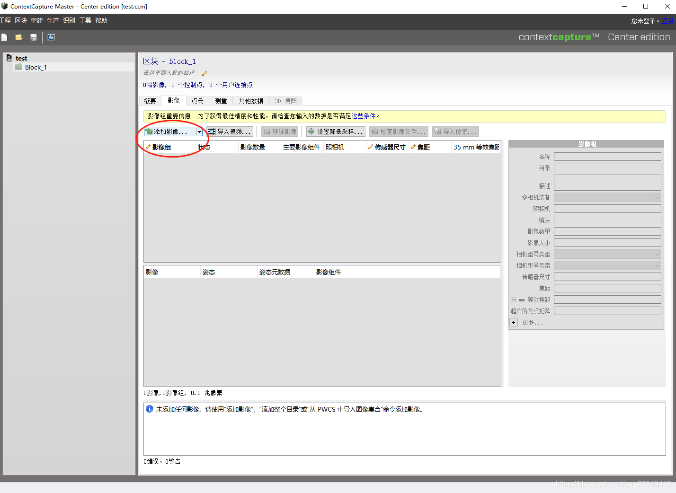Click the 目录 input field

pyautogui.click(x=607, y=168)
